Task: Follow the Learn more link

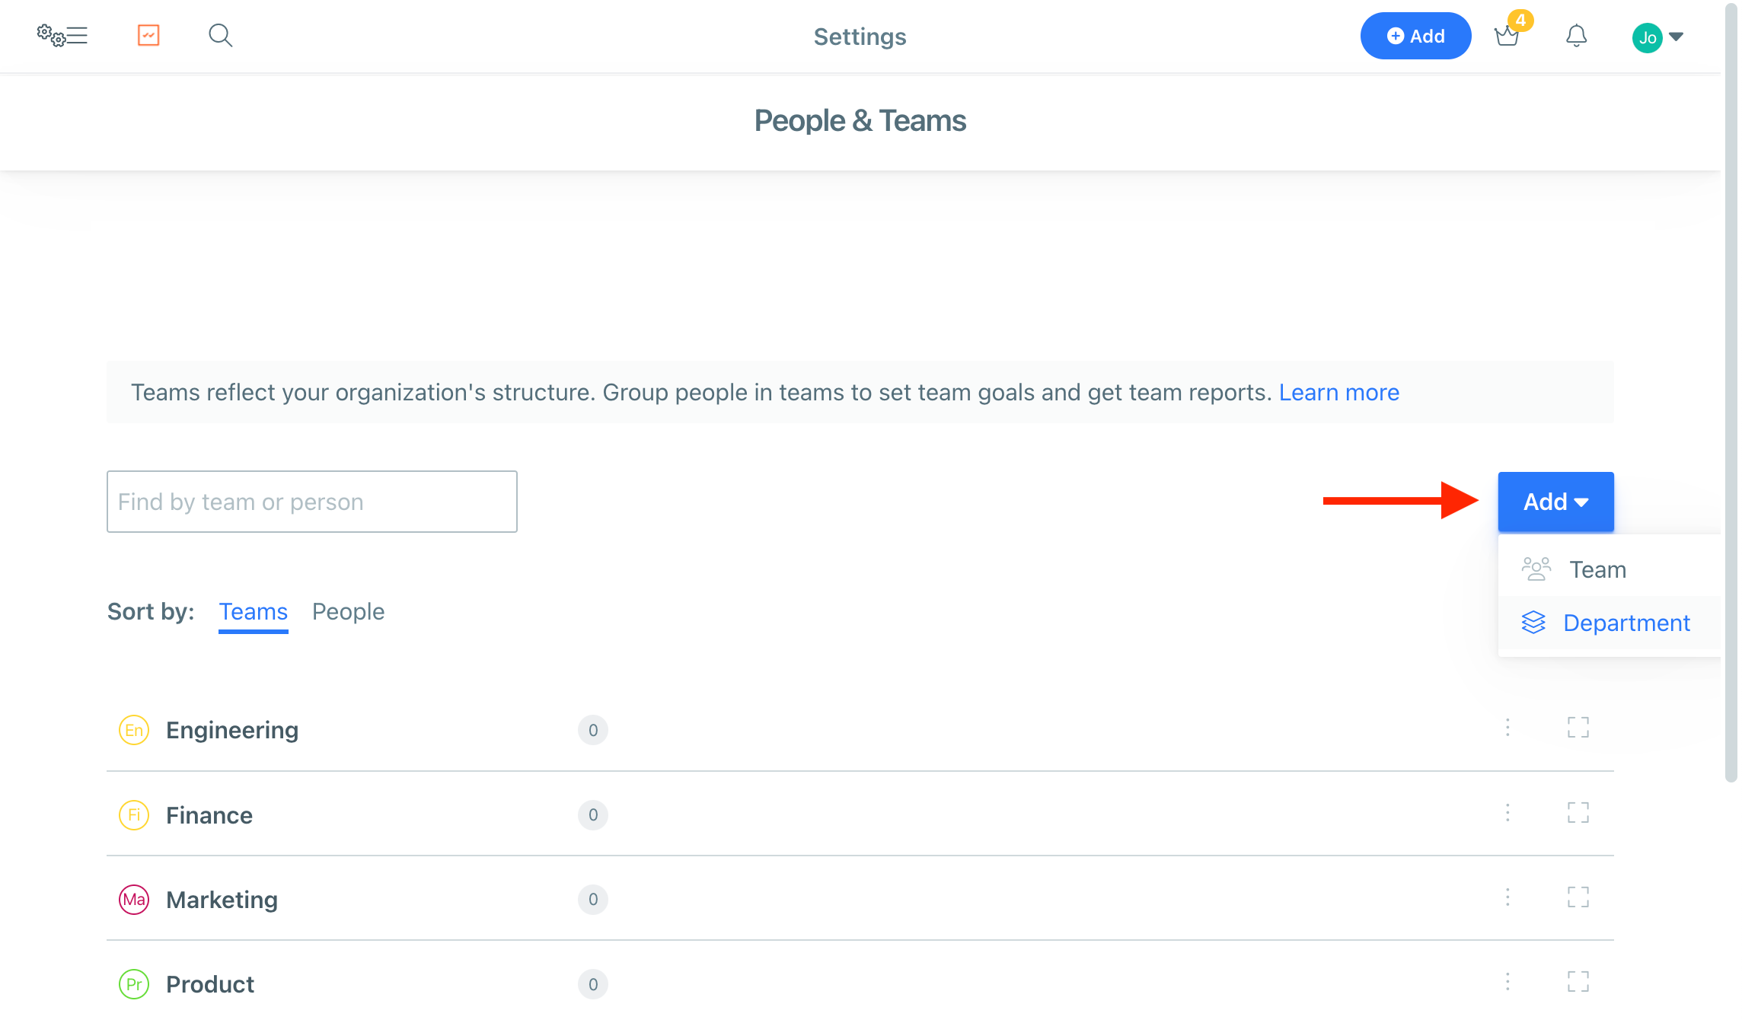Action: (1338, 392)
